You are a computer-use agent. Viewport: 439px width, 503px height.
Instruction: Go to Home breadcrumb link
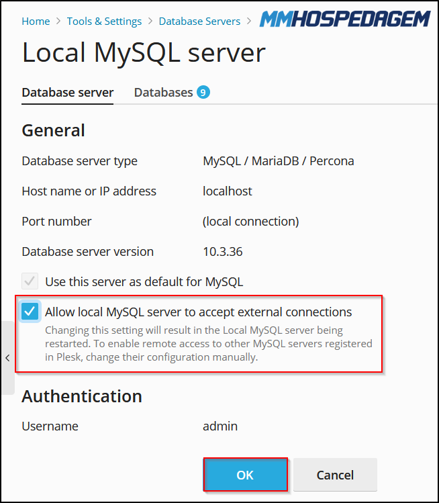[36, 21]
